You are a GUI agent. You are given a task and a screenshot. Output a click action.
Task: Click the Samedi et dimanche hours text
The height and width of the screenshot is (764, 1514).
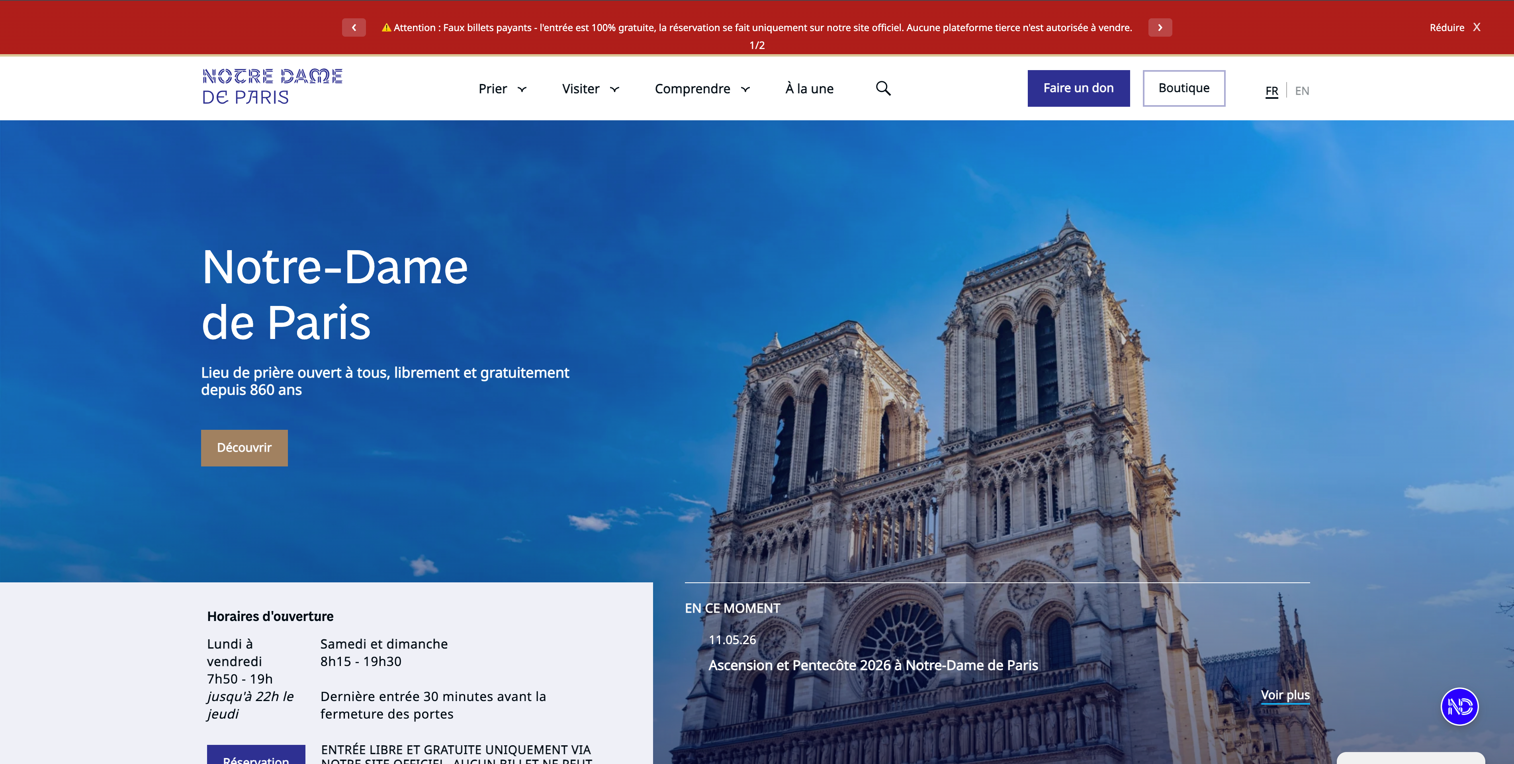coord(384,653)
